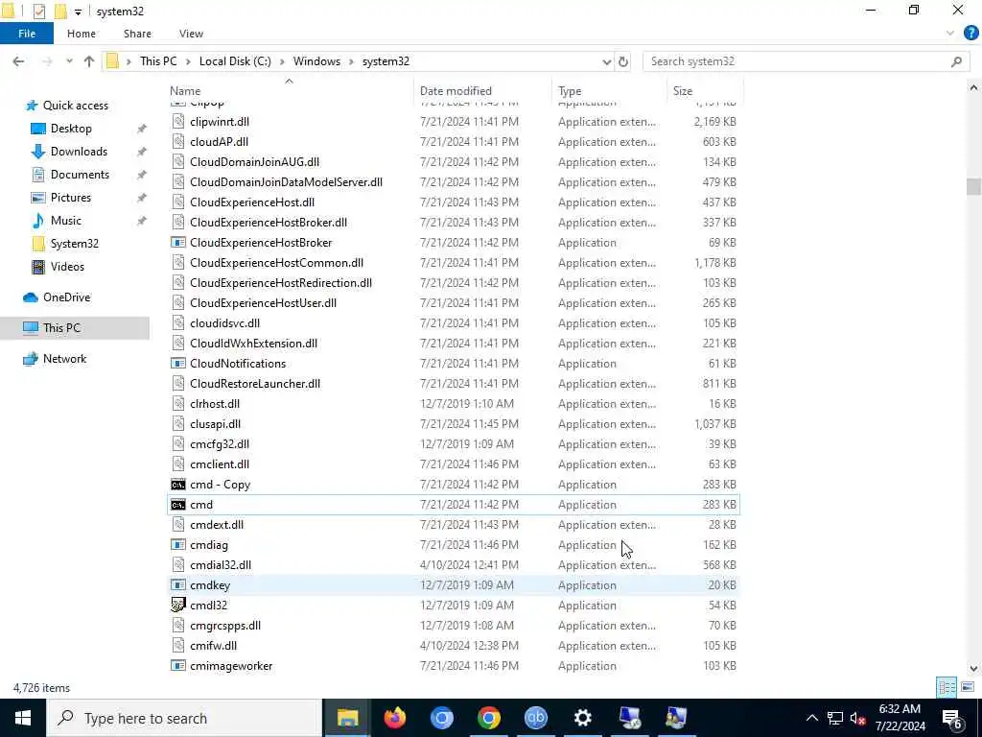Open Pictures in the navigation pane
The width and height of the screenshot is (982, 737).
pyautogui.click(x=71, y=198)
